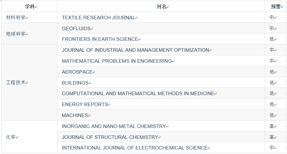This screenshot has width=287, height=154.
Task: Click the 地球科学 subject cell
Action: click(16, 34)
